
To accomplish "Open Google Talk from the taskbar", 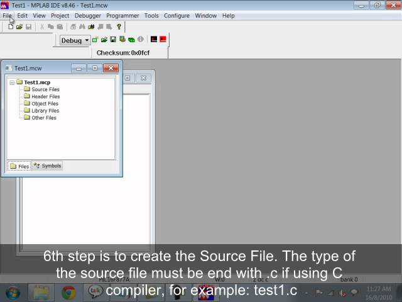I will coord(96,293).
